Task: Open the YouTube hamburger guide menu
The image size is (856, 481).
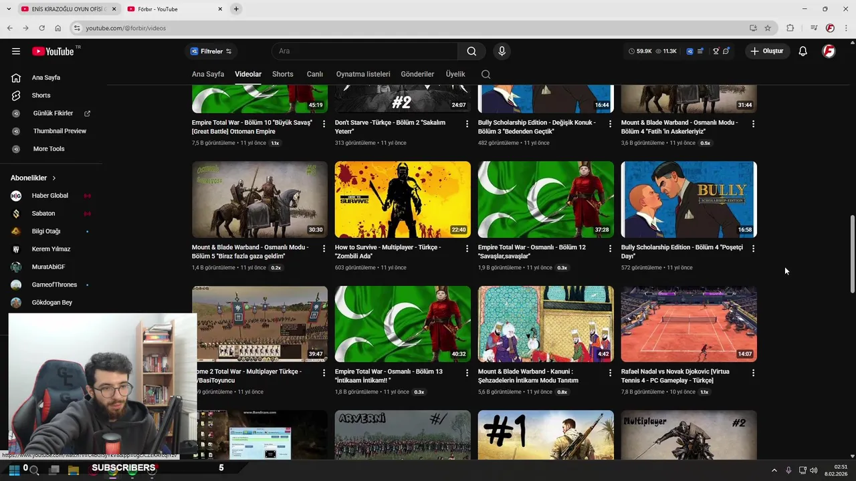Action: click(16, 51)
